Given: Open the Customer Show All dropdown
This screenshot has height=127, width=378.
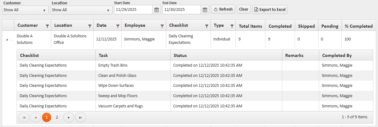Looking at the screenshot, I should (x=25, y=10).
